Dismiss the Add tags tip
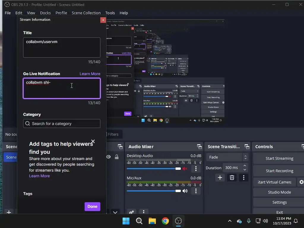 (93, 141)
